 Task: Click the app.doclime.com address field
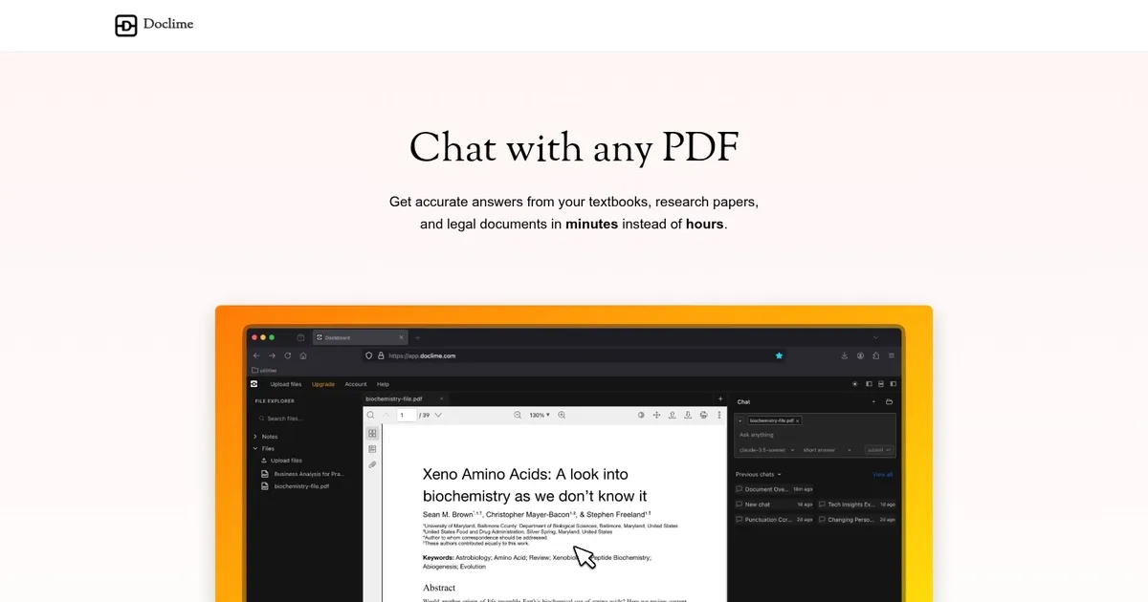[x=574, y=355]
